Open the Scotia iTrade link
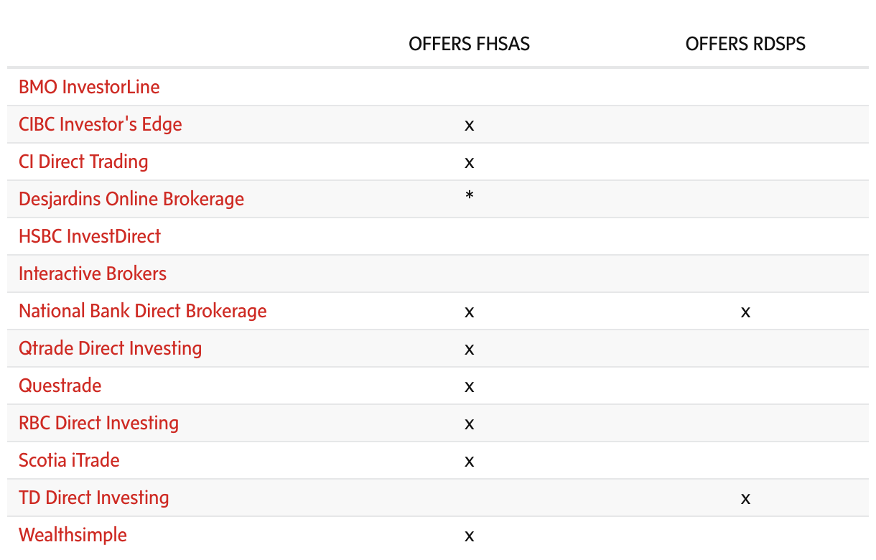The image size is (876, 560). pyautogui.click(x=69, y=460)
